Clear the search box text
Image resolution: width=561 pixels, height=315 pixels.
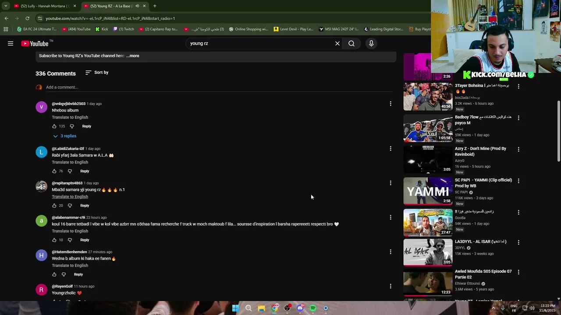337,43
